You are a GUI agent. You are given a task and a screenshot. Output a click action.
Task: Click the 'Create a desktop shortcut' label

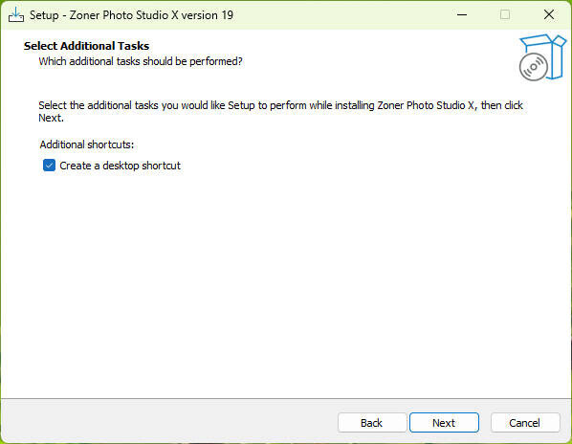[x=120, y=166]
